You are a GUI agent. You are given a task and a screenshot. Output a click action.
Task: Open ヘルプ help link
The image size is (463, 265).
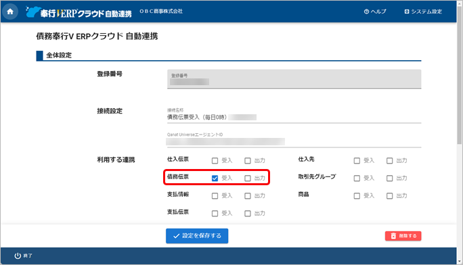(x=375, y=11)
